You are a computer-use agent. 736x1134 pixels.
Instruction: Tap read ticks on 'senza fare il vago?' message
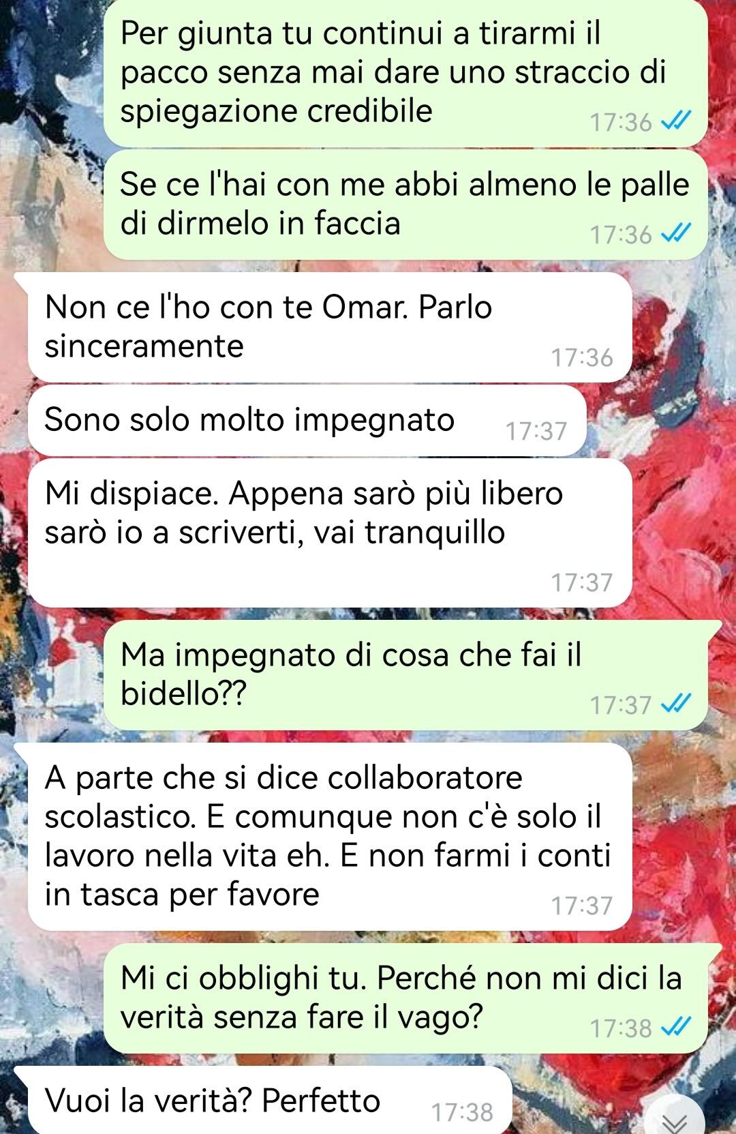(677, 1026)
